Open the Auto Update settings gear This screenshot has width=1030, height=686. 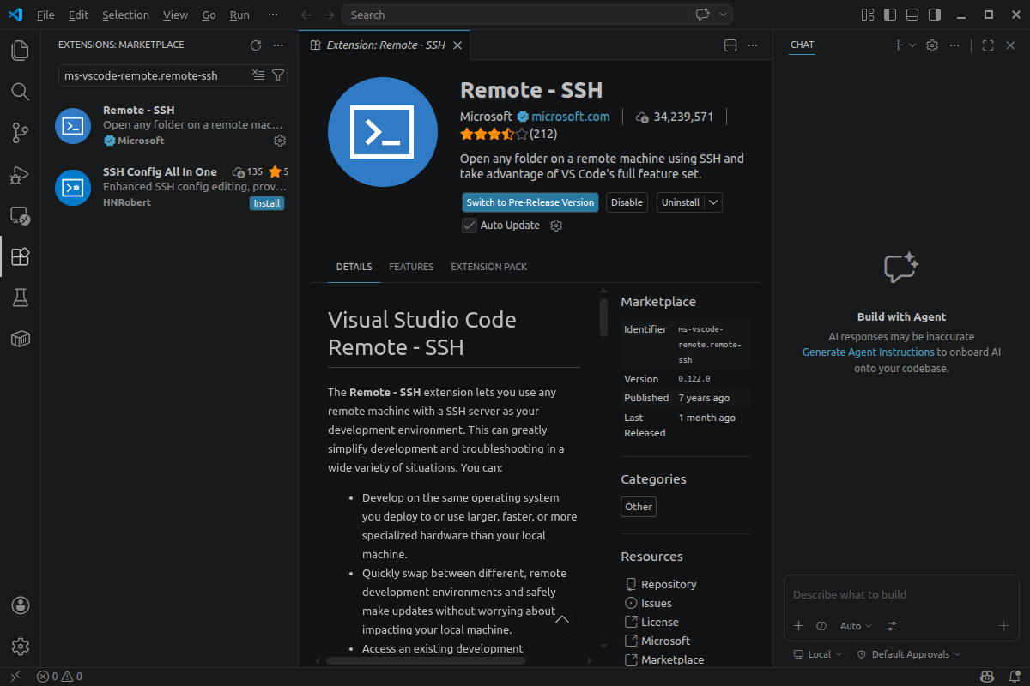(x=556, y=226)
